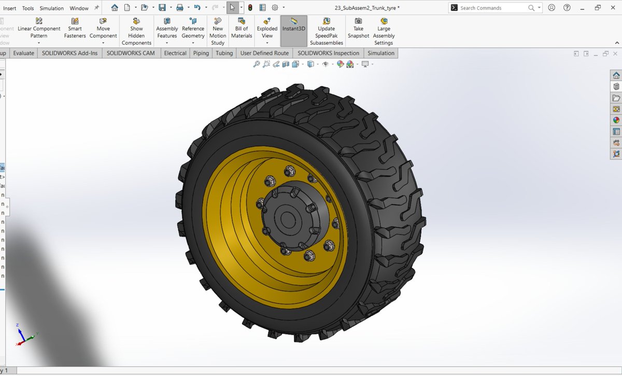Viewport: 622px width, 376px height.
Task: Click View Settings monitor icon
Action: 365,64
